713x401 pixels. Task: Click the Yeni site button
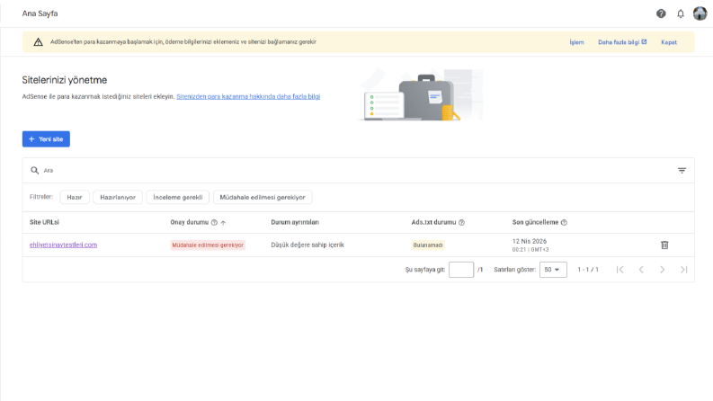(46, 139)
